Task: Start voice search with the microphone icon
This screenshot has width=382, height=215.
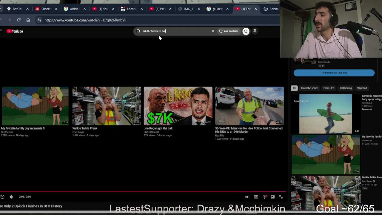Action: 255,31
